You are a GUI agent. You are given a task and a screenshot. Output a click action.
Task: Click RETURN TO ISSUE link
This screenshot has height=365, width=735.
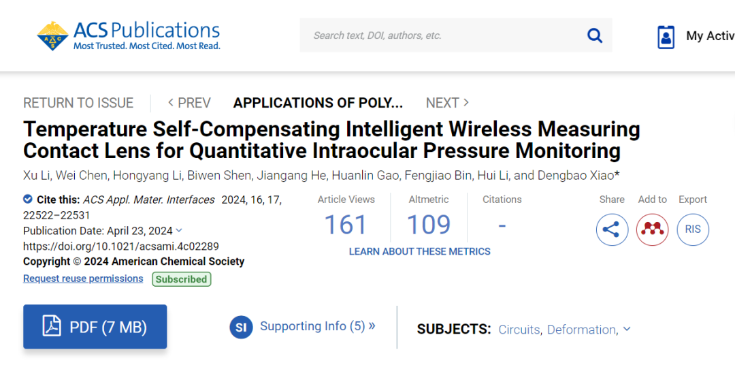78,103
